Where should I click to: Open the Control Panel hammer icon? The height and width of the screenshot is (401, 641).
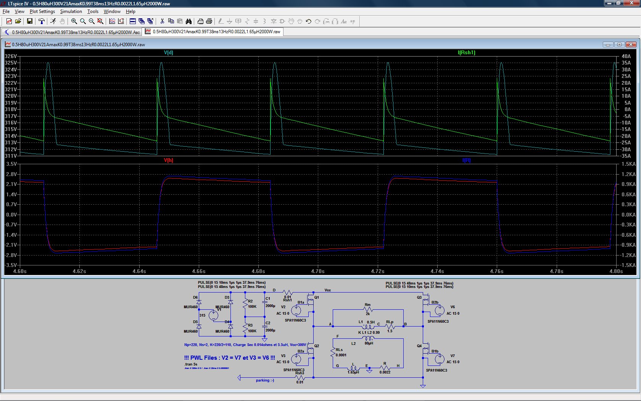pyautogui.click(x=41, y=21)
